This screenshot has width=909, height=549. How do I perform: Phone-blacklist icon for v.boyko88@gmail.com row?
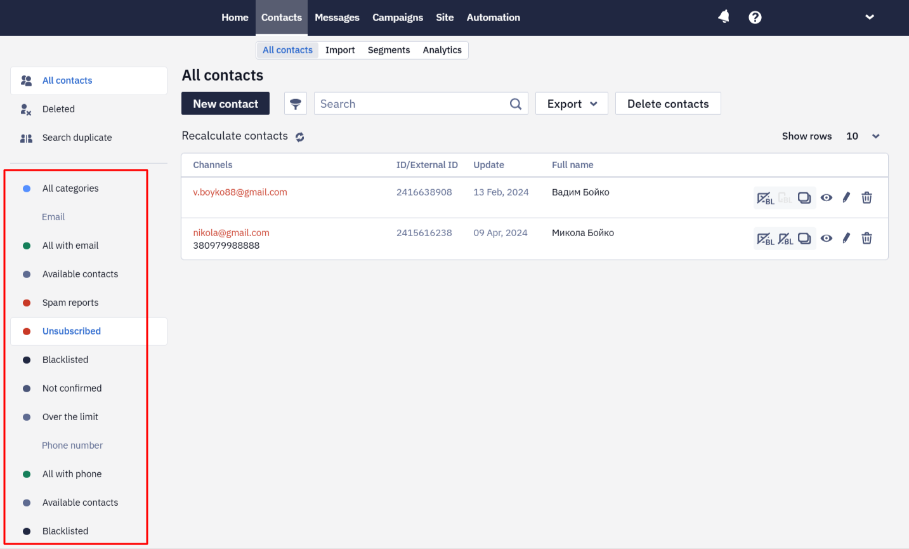tap(785, 198)
